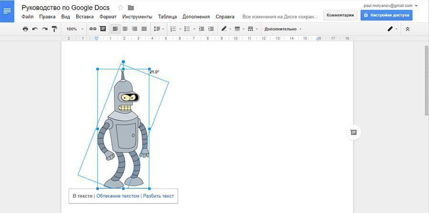Open the border weight dropdown

coord(239,29)
